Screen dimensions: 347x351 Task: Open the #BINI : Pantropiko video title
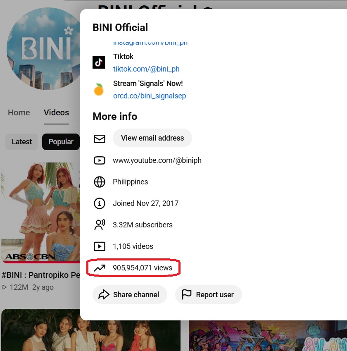pyautogui.click(x=41, y=275)
